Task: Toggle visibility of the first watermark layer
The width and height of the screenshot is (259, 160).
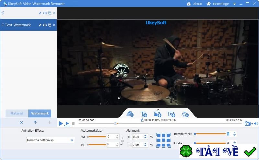Action: [45, 13]
